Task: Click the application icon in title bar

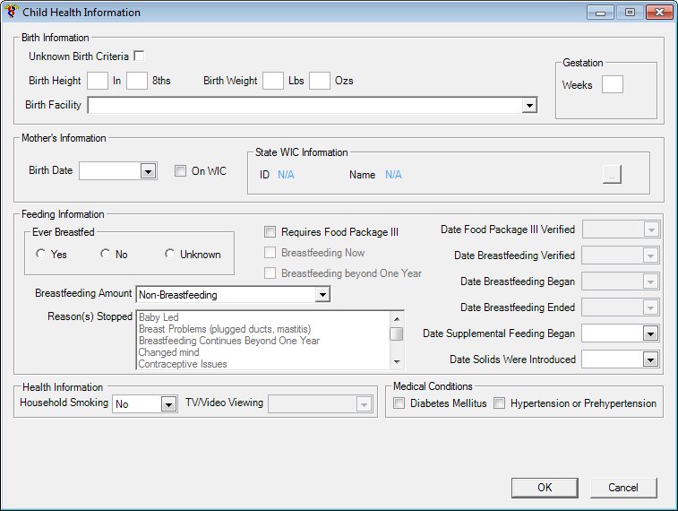Action: [x=11, y=12]
